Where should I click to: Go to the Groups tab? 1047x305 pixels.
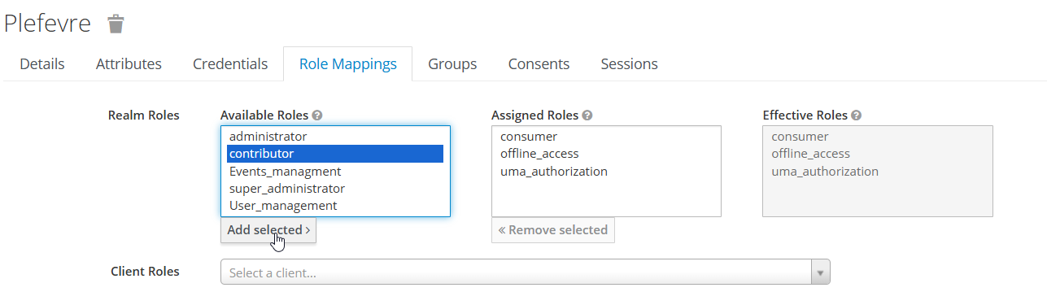tap(452, 63)
